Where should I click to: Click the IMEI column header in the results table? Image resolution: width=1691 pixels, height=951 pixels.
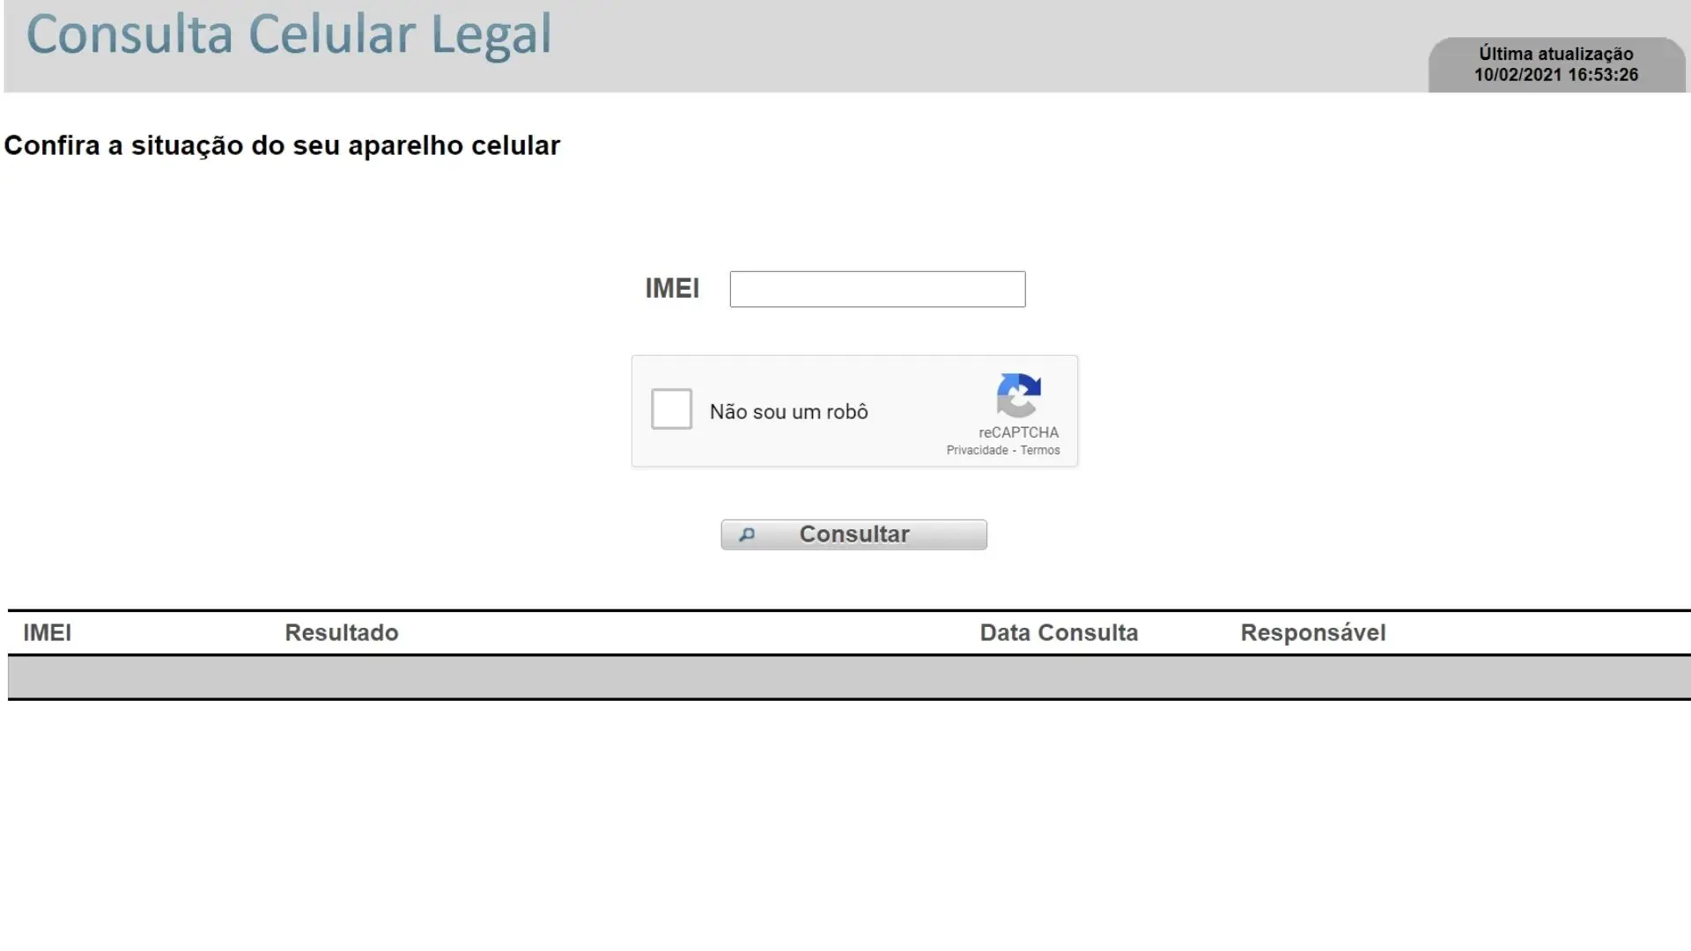pos(48,633)
